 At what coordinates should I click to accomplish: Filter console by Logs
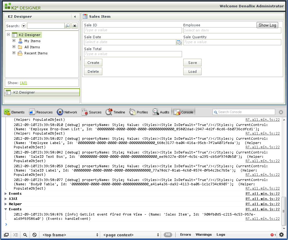click(x=221, y=234)
